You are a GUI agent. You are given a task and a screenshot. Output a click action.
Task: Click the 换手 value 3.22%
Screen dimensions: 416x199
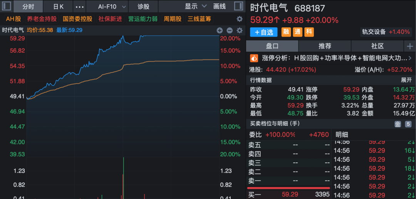[350, 105]
